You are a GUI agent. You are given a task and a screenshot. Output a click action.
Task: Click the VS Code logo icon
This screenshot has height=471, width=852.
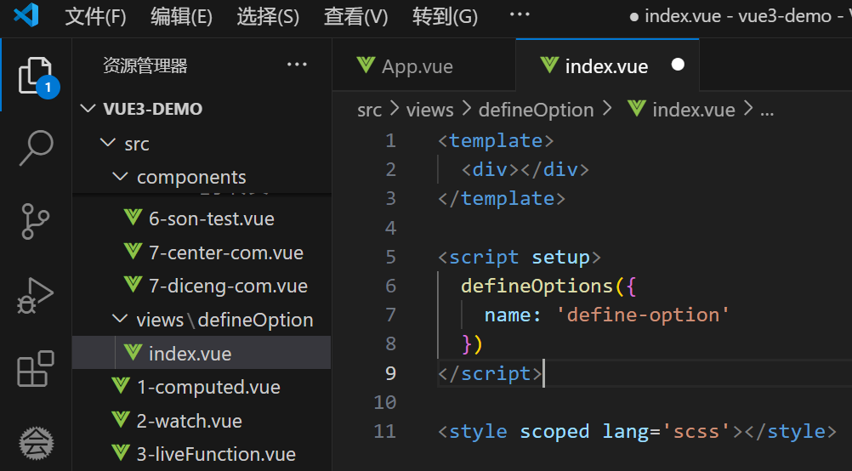(x=27, y=17)
